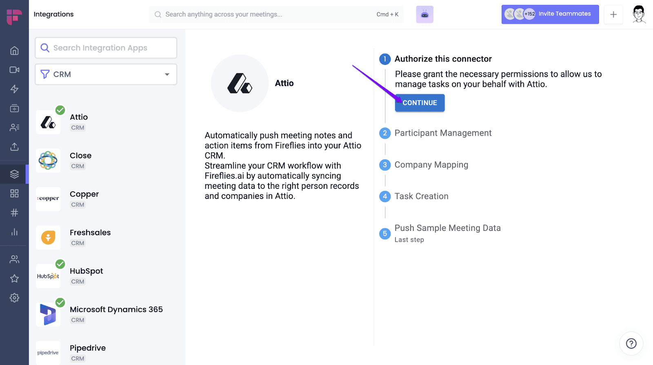This screenshot has height=365, width=653.
Task: Focus the meetings search bar
Action: (276, 14)
